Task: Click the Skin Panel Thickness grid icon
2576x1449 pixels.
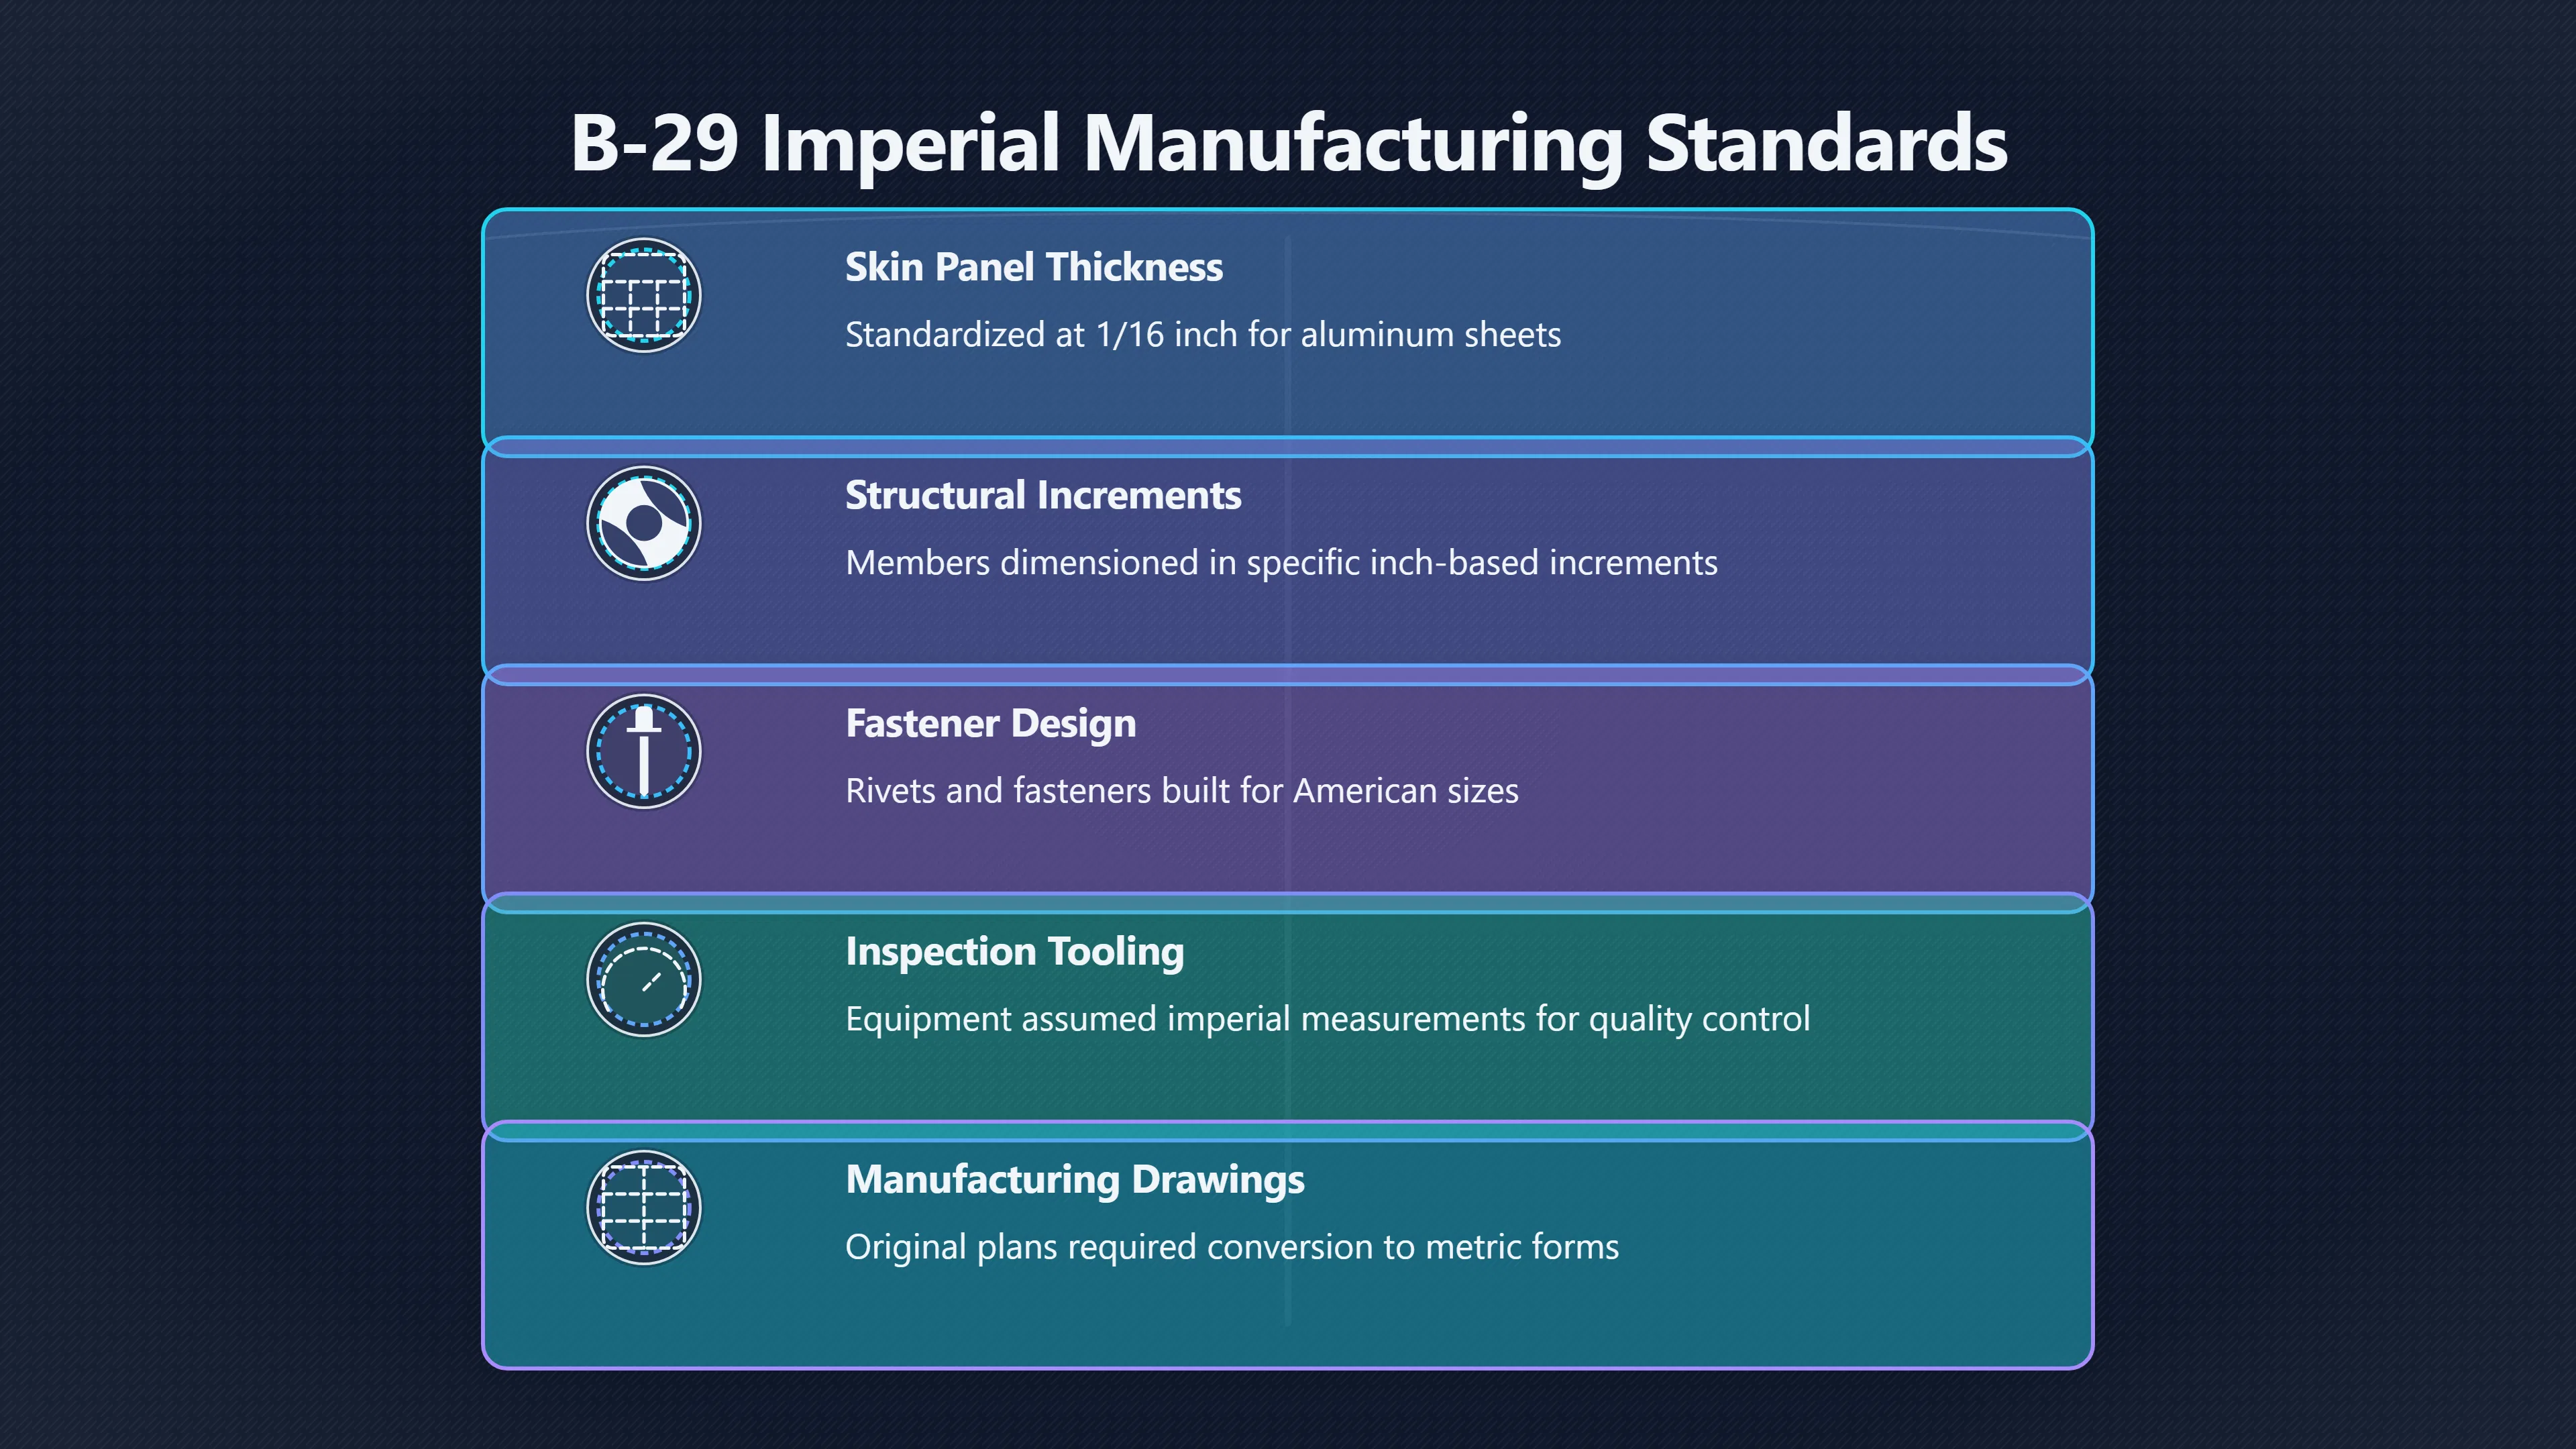Action: [643, 295]
